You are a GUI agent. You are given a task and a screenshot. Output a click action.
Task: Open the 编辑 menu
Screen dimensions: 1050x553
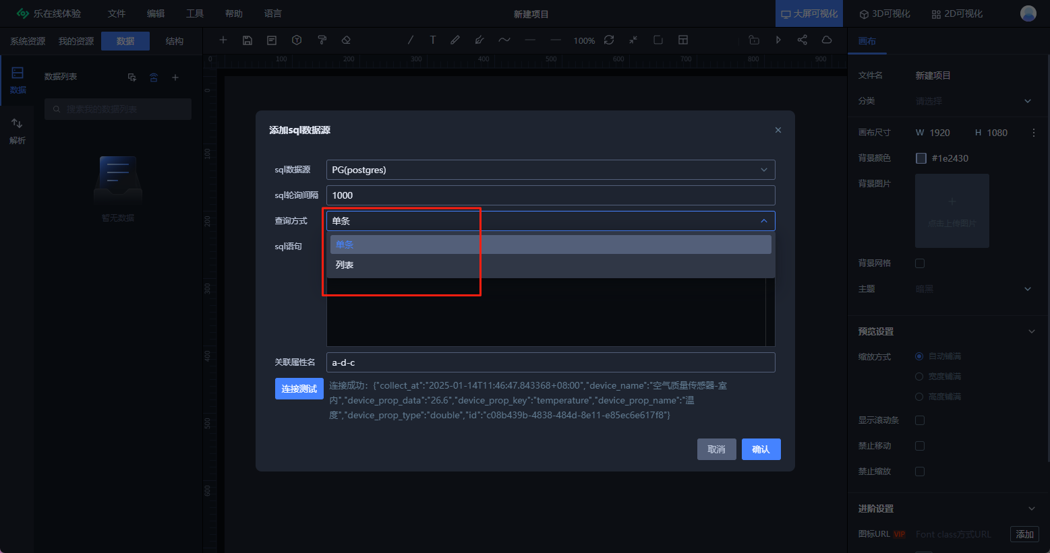(156, 13)
